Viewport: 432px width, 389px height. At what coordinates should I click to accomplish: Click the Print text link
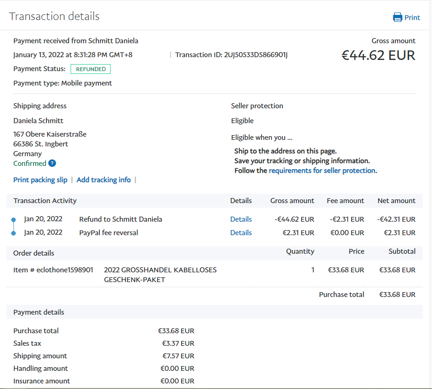point(412,18)
